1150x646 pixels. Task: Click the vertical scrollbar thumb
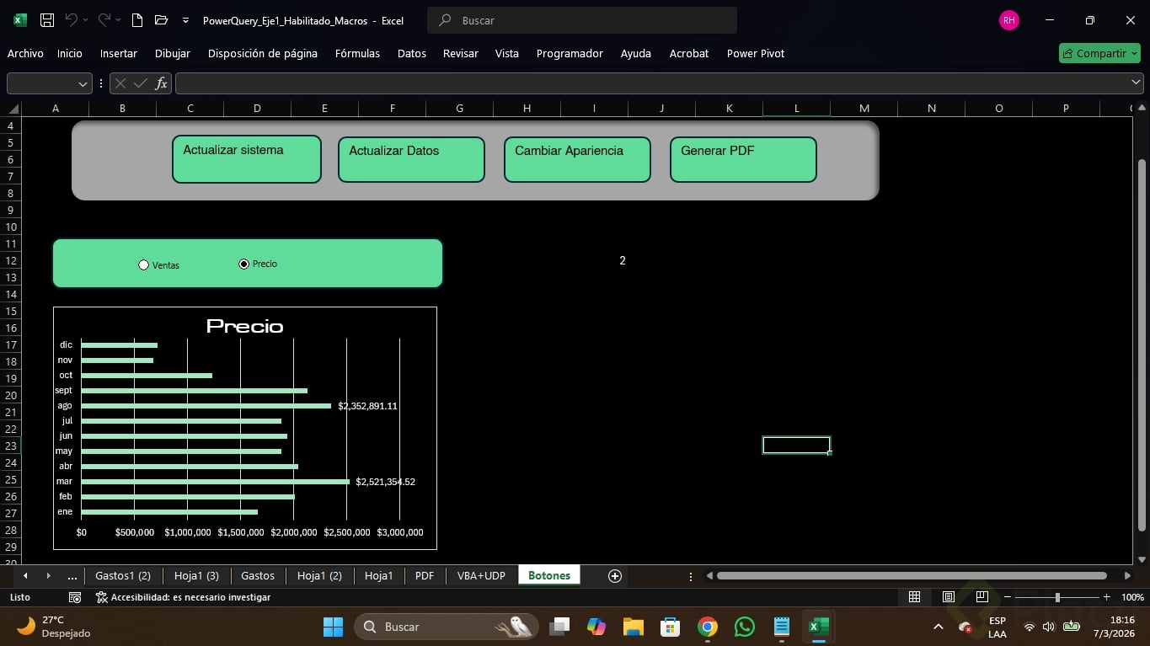[x=1142, y=344]
